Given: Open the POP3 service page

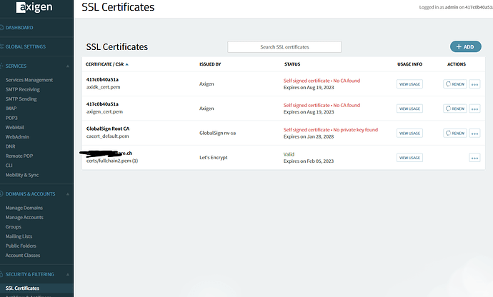Looking at the screenshot, I should 11,118.
